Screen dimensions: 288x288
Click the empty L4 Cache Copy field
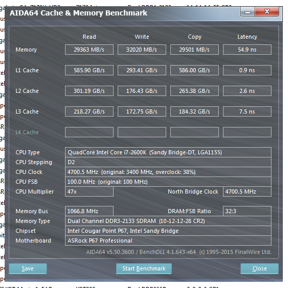(x=195, y=132)
